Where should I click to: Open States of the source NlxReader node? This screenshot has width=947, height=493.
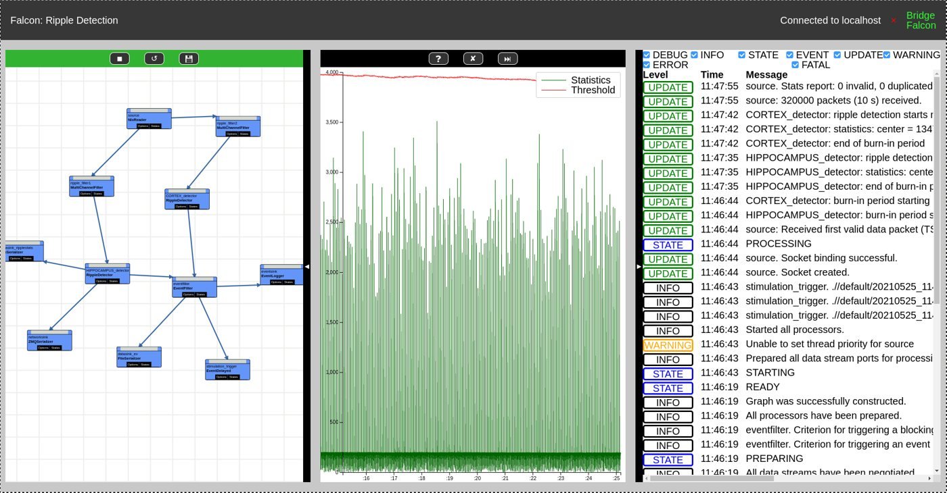(x=156, y=126)
